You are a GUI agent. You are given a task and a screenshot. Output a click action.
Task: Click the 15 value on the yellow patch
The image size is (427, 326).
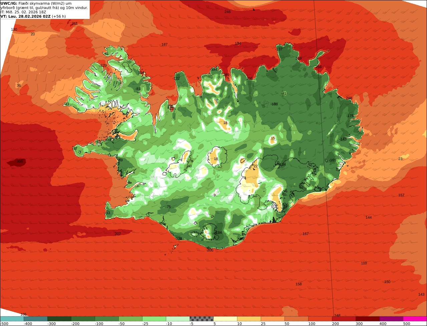tap(273, 138)
